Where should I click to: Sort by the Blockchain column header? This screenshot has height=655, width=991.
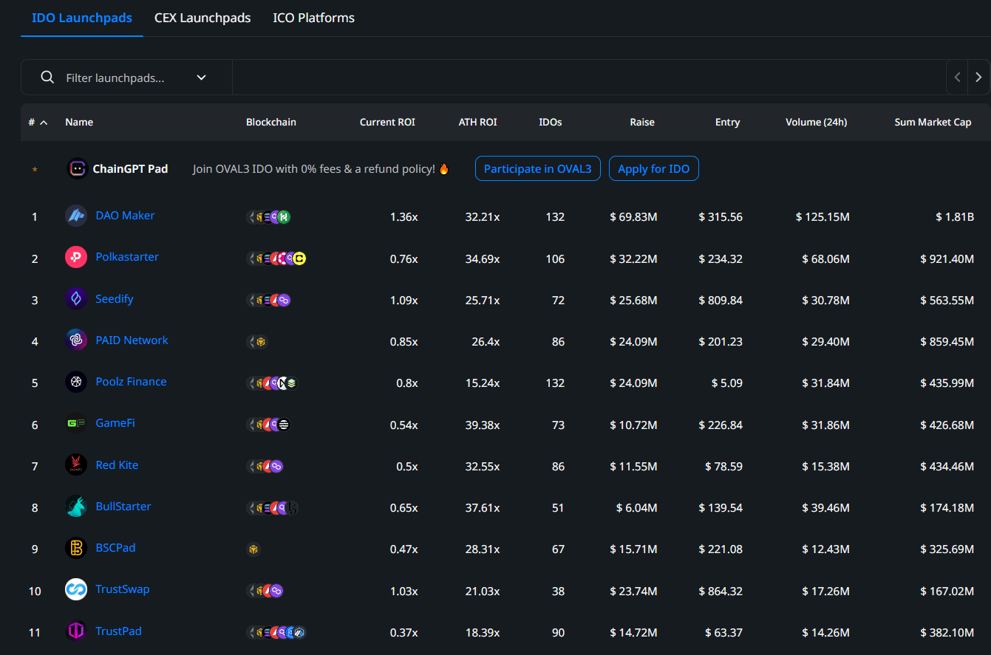pos(271,122)
